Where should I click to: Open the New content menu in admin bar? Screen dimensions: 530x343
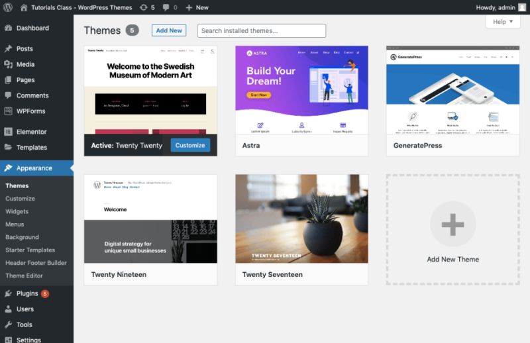197,7
